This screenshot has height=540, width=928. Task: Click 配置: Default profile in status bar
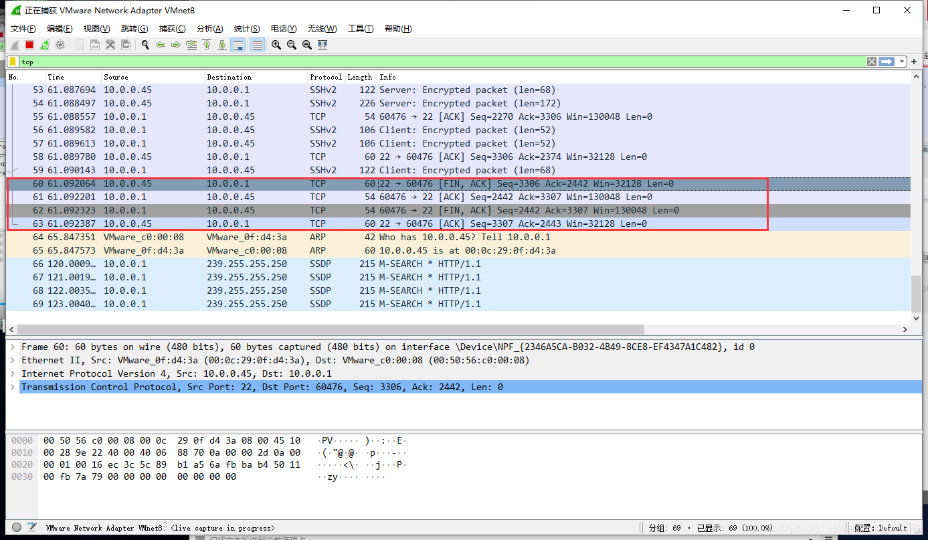(x=880, y=528)
